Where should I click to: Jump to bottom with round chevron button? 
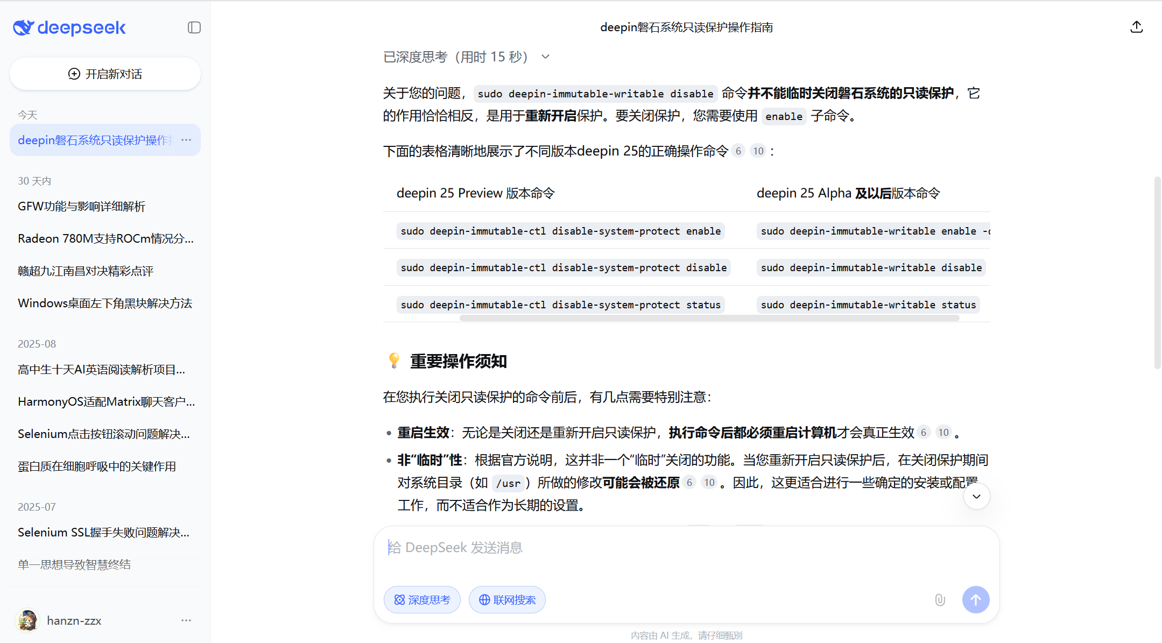click(x=976, y=496)
